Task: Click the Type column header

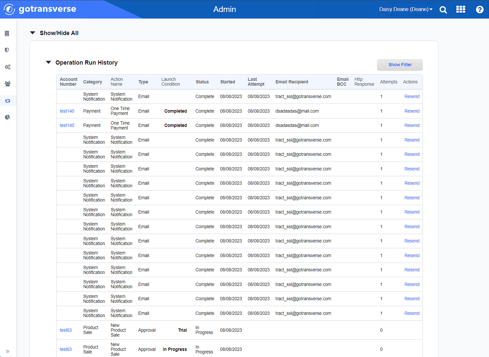Action: click(143, 82)
